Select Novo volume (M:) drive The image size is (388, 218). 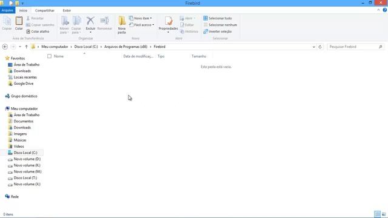pyautogui.click(x=27, y=172)
